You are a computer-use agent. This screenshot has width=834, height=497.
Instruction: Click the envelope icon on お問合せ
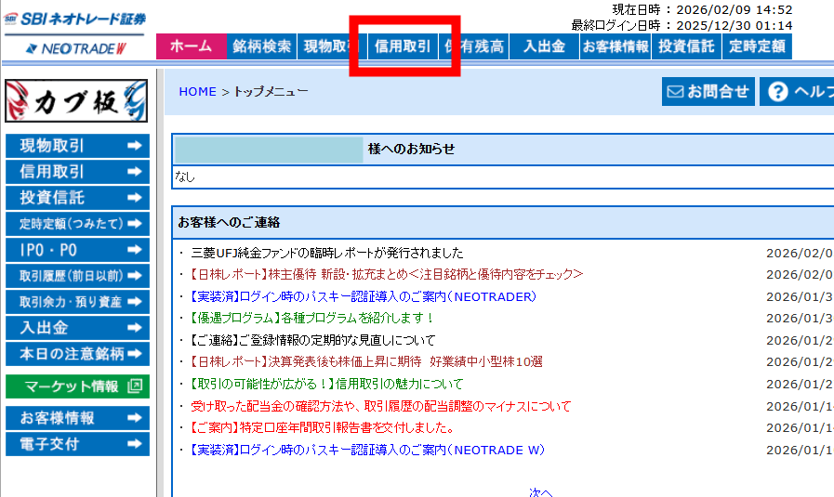pos(675,92)
